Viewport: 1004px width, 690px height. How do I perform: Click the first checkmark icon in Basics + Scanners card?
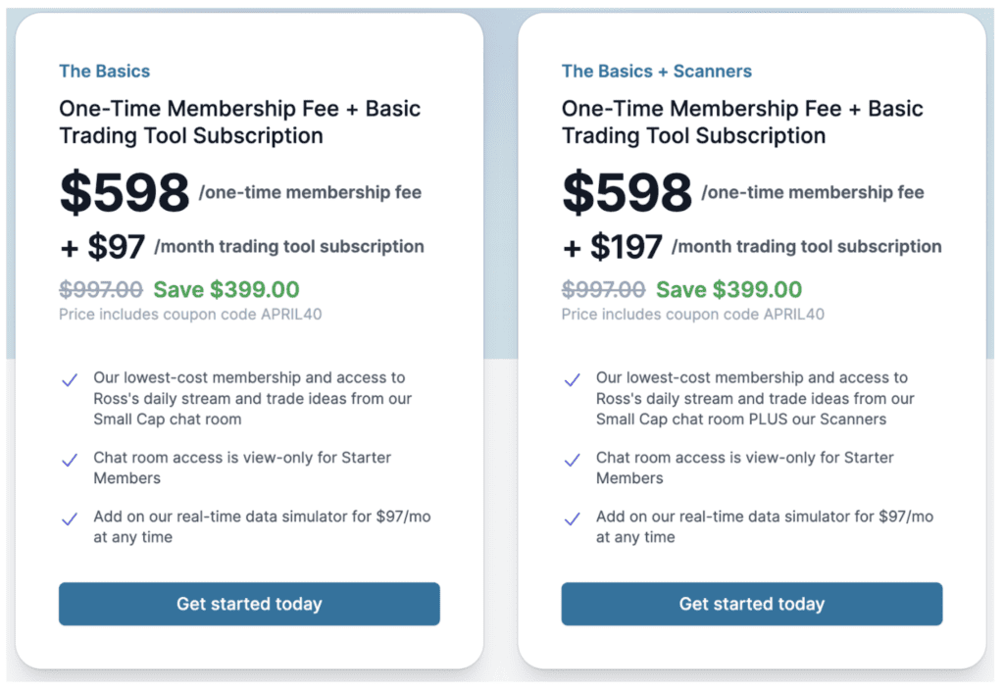572,380
